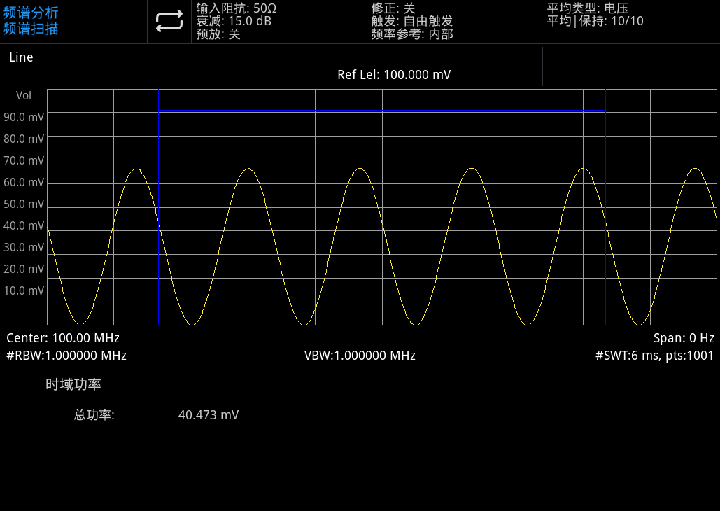
Task: Open the 平均类型 电压 setting
Action: click(587, 8)
